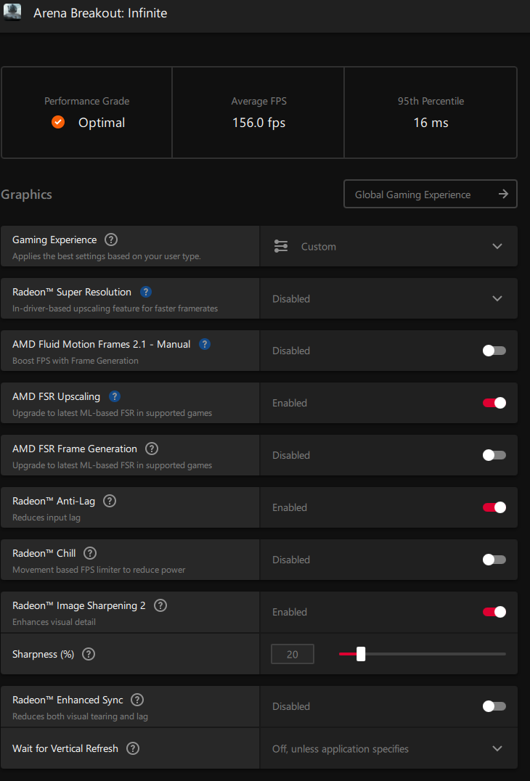
Task: Open the Global Gaming Experience button
Action: coord(430,194)
